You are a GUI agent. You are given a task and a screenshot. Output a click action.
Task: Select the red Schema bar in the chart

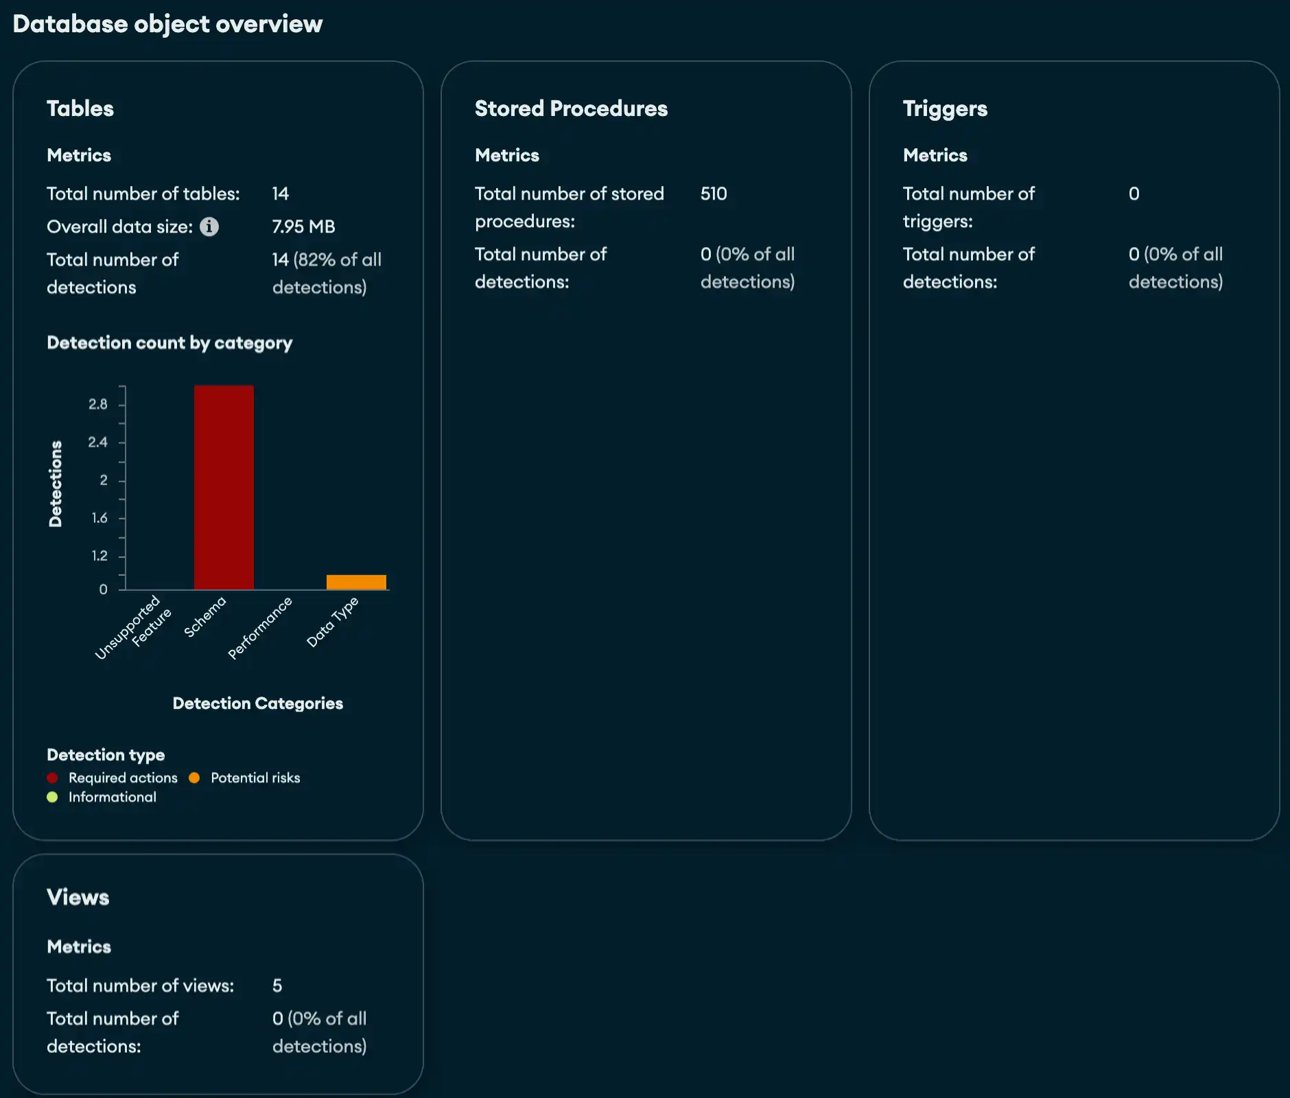click(222, 487)
